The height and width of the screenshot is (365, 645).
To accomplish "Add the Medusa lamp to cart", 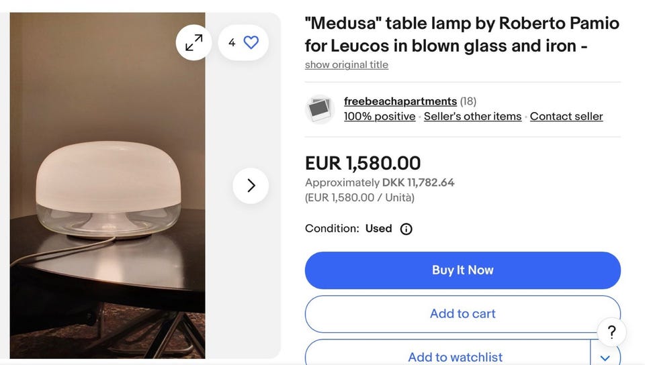I will (462, 313).
